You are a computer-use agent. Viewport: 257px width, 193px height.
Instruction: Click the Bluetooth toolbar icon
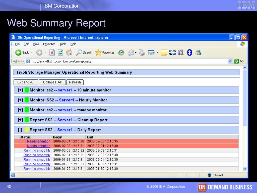pyautogui.click(x=189, y=53)
